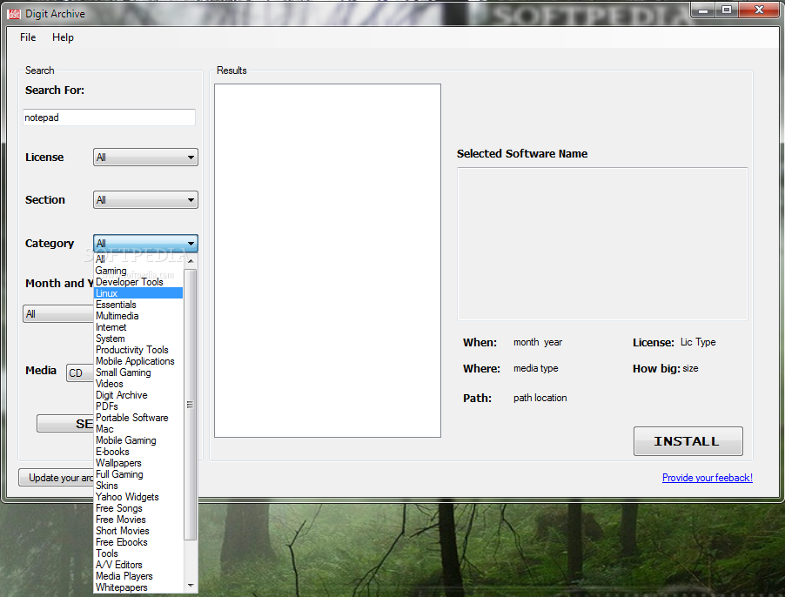Image resolution: width=785 pixels, height=597 pixels.
Task: Select Free Songs category
Action: pyautogui.click(x=138, y=508)
